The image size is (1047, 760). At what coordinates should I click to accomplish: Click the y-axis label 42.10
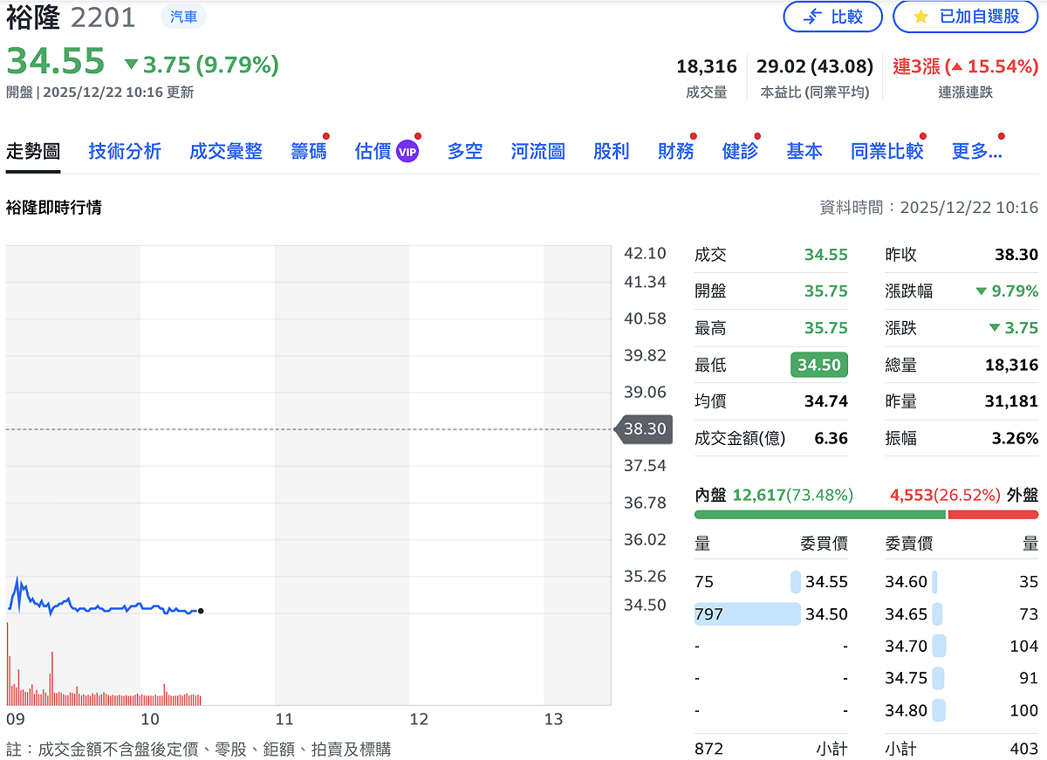(646, 253)
